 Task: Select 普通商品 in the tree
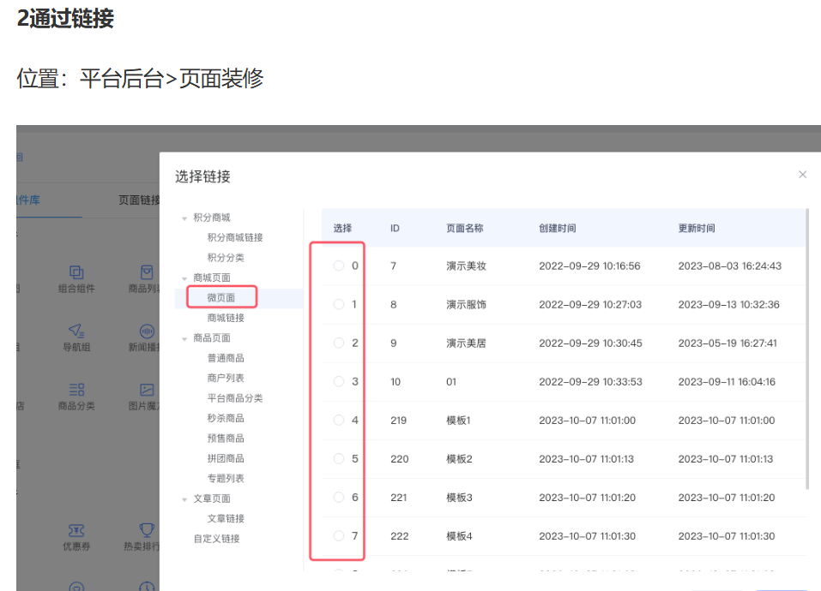(x=226, y=358)
